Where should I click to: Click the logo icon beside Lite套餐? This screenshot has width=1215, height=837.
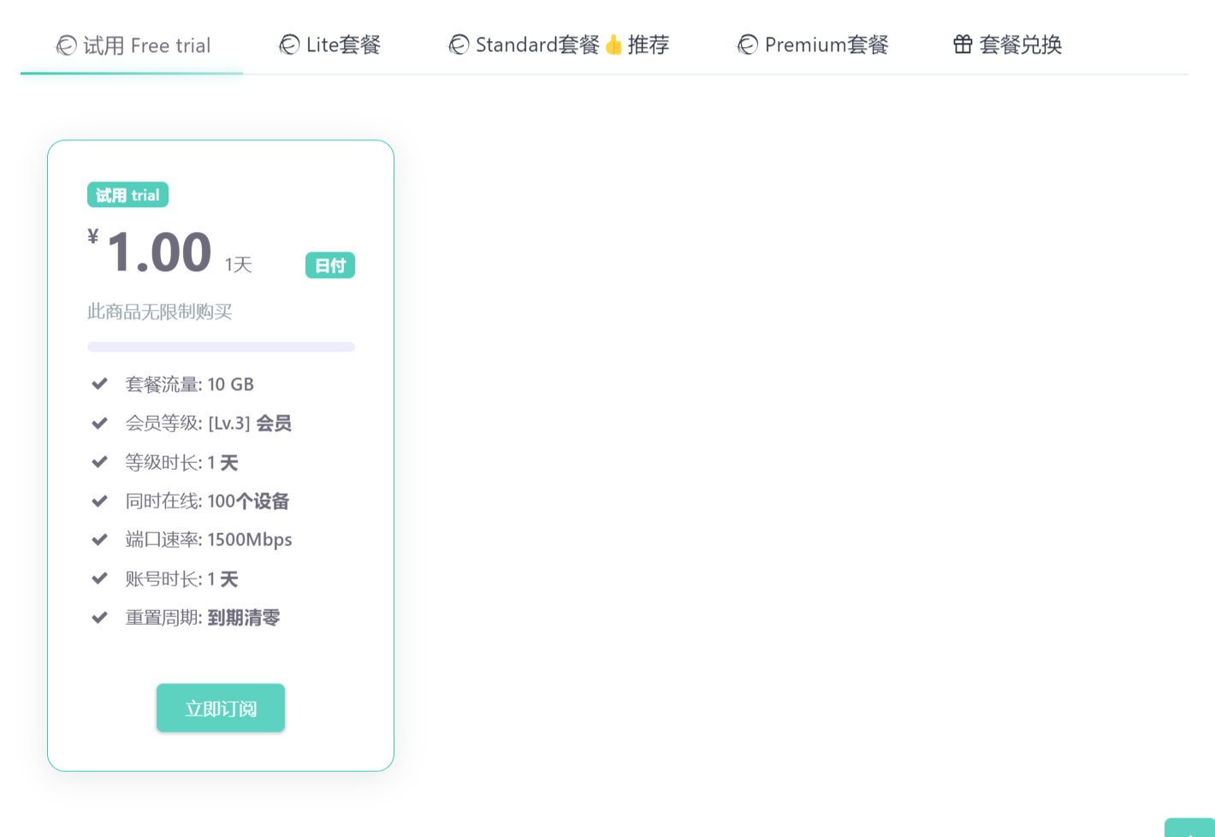[289, 45]
